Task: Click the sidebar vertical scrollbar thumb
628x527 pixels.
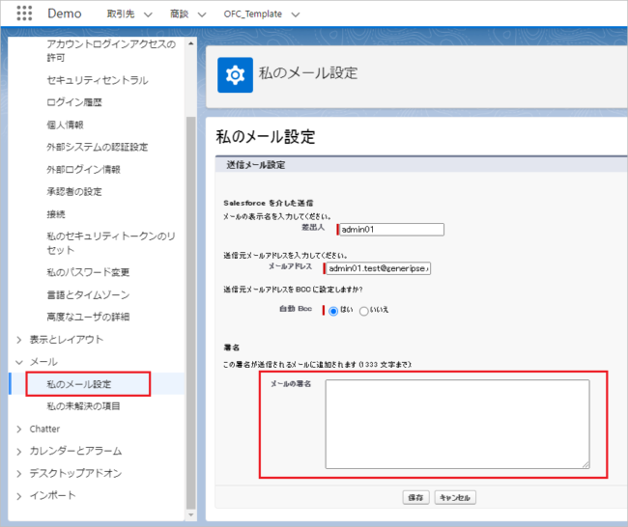Action: [x=190, y=313]
